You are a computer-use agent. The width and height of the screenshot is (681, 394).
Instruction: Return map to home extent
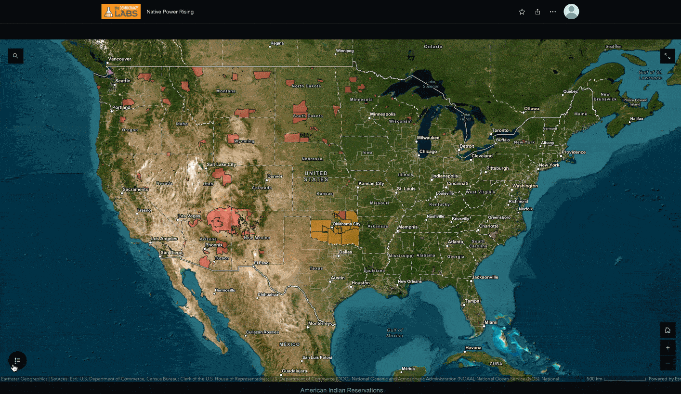(x=668, y=330)
